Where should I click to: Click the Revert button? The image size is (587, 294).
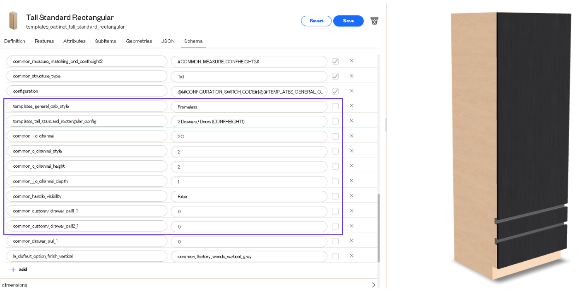316,21
